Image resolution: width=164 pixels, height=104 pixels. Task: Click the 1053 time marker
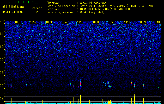pyautogui.click(x=49, y=22)
